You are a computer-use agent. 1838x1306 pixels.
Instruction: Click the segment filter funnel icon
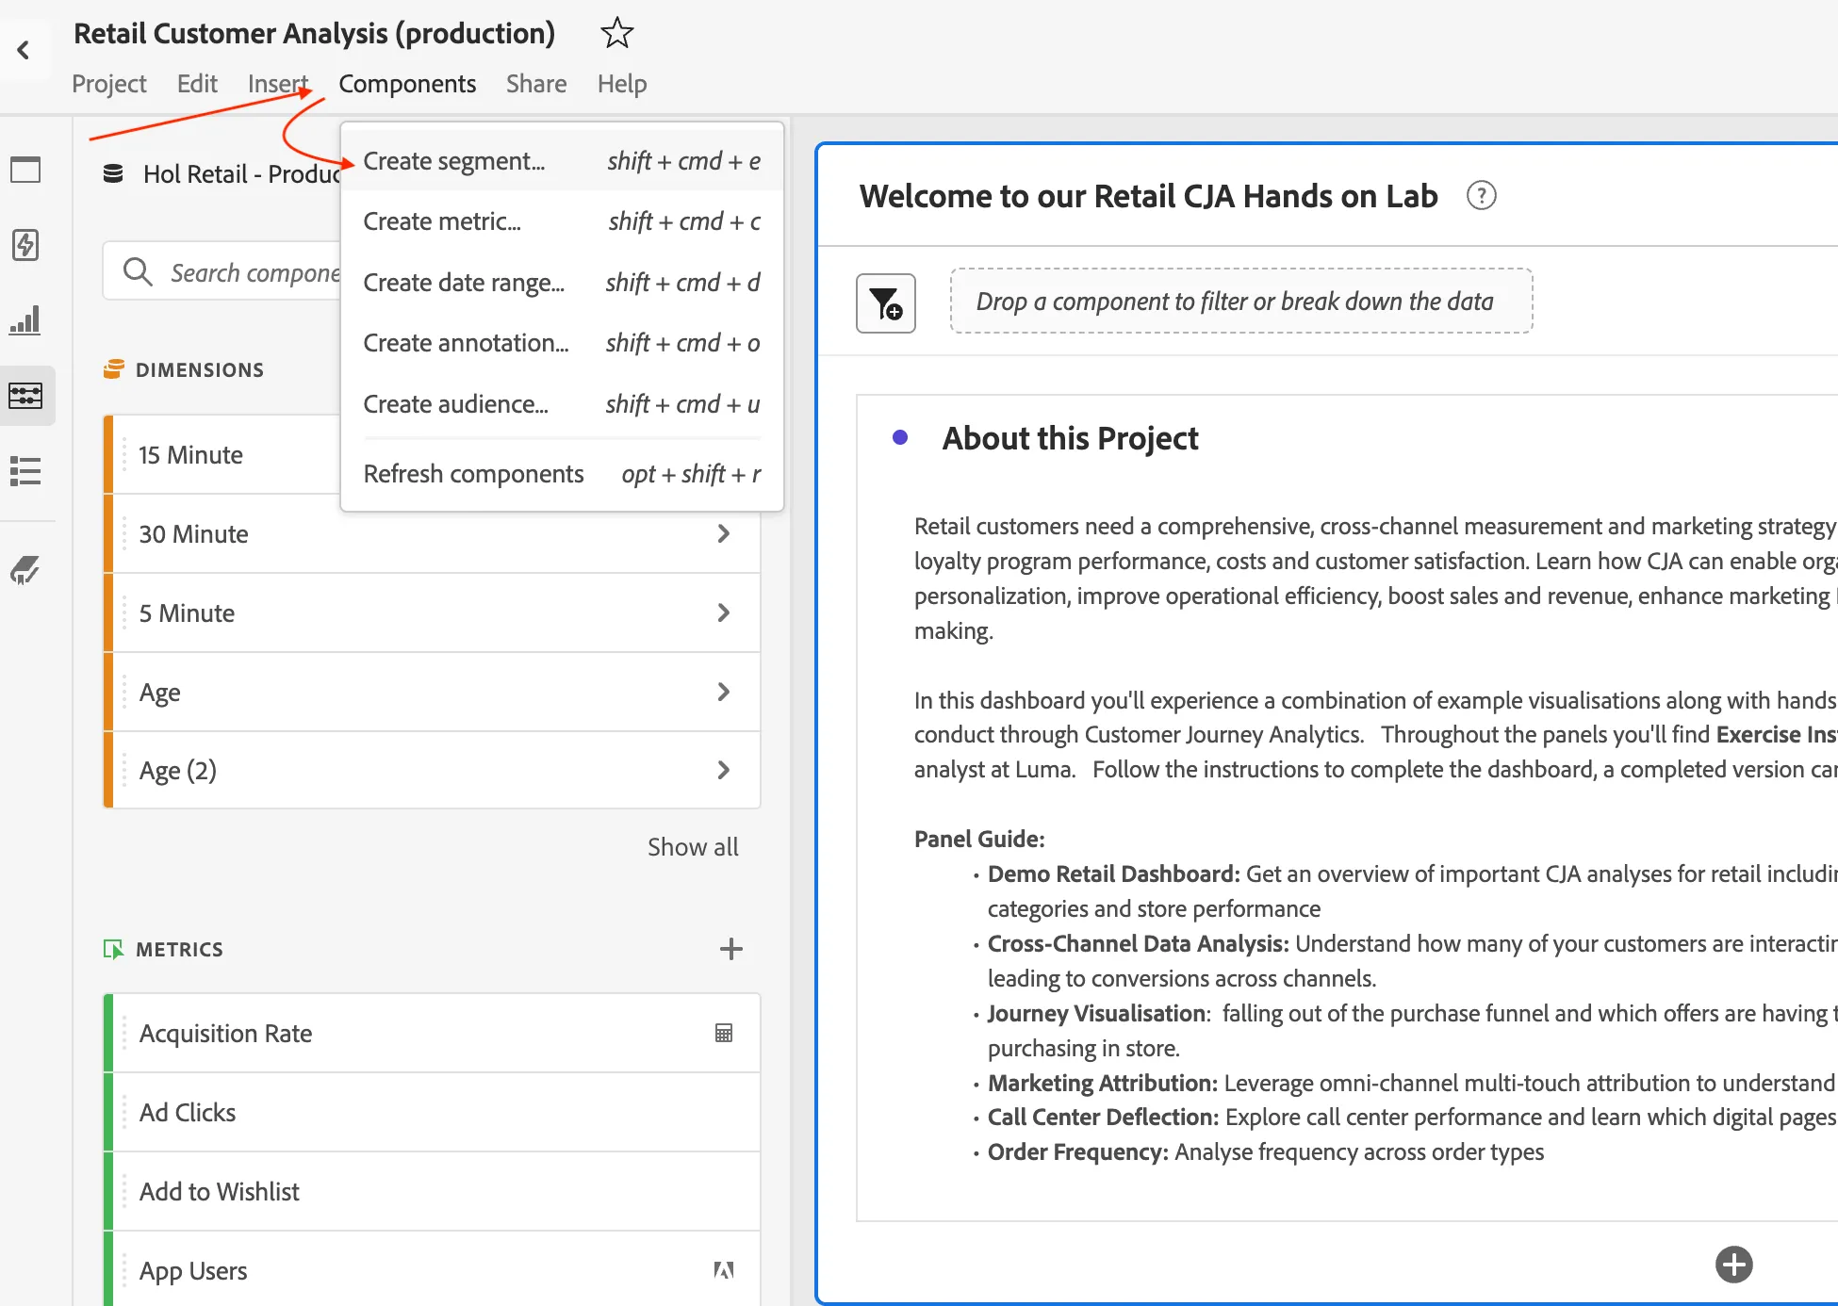[886, 303]
